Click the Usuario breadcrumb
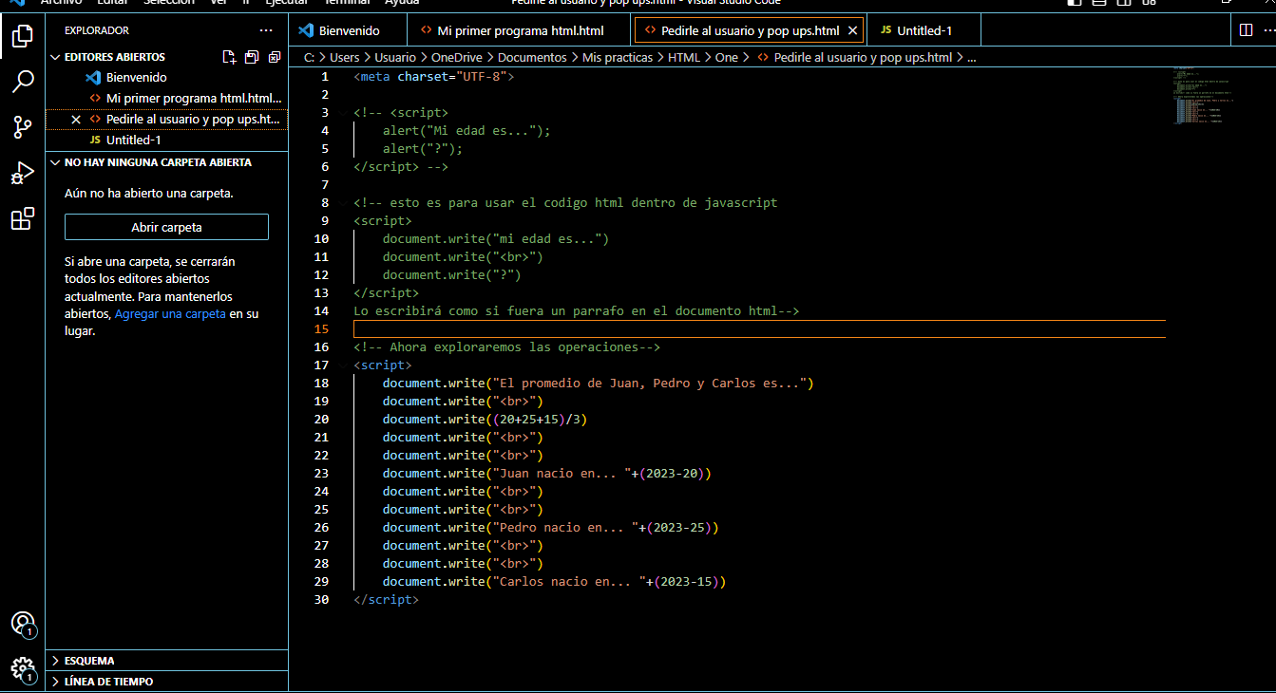 pyautogui.click(x=395, y=57)
